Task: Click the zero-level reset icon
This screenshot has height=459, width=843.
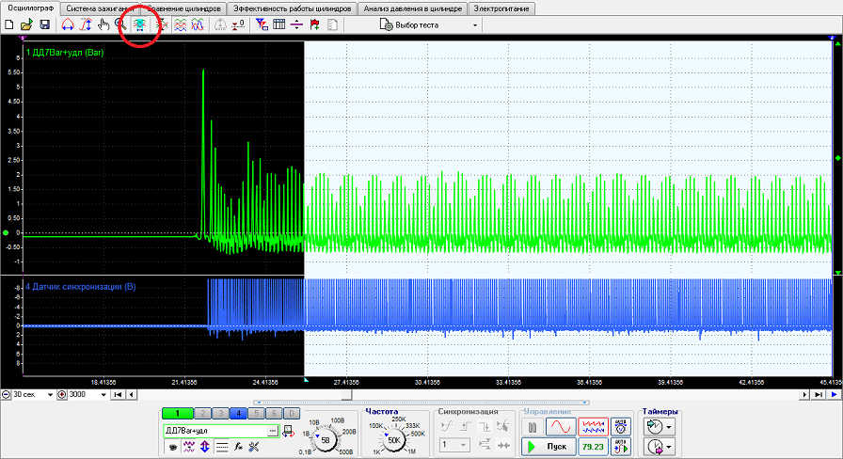Action: point(238,24)
